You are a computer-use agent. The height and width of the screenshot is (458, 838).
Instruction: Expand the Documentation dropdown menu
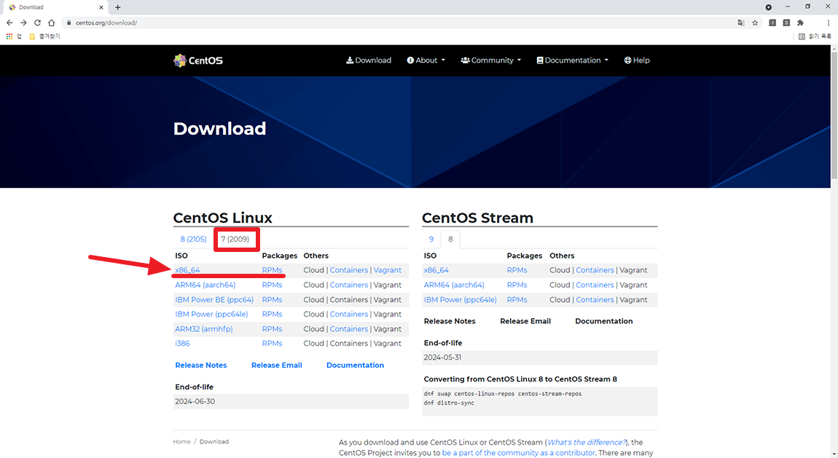point(572,60)
